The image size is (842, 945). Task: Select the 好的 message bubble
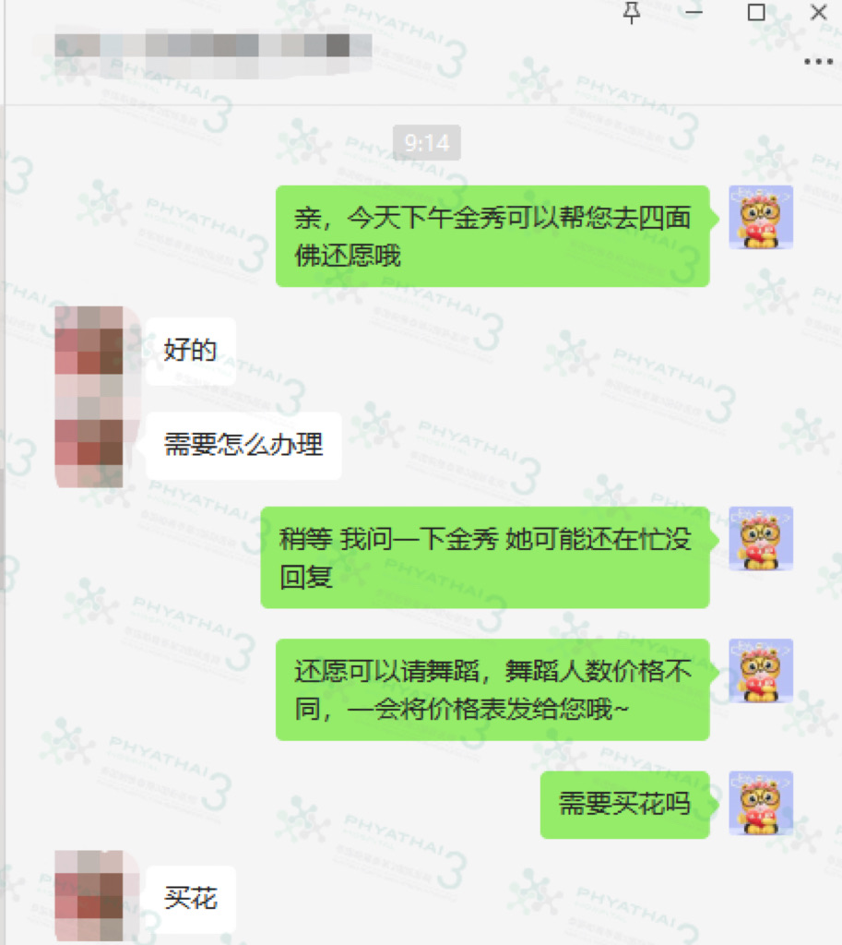pyautogui.click(x=190, y=351)
